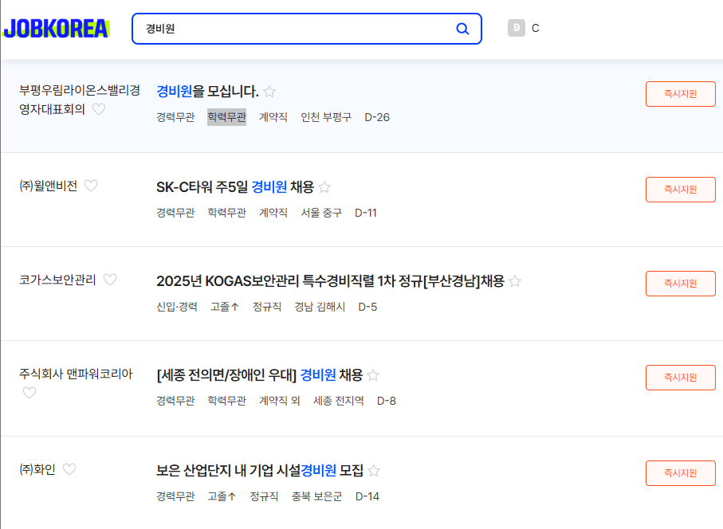Click D-11 deadline text
The height and width of the screenshot is (529, 723).
[x=366, y=213]
